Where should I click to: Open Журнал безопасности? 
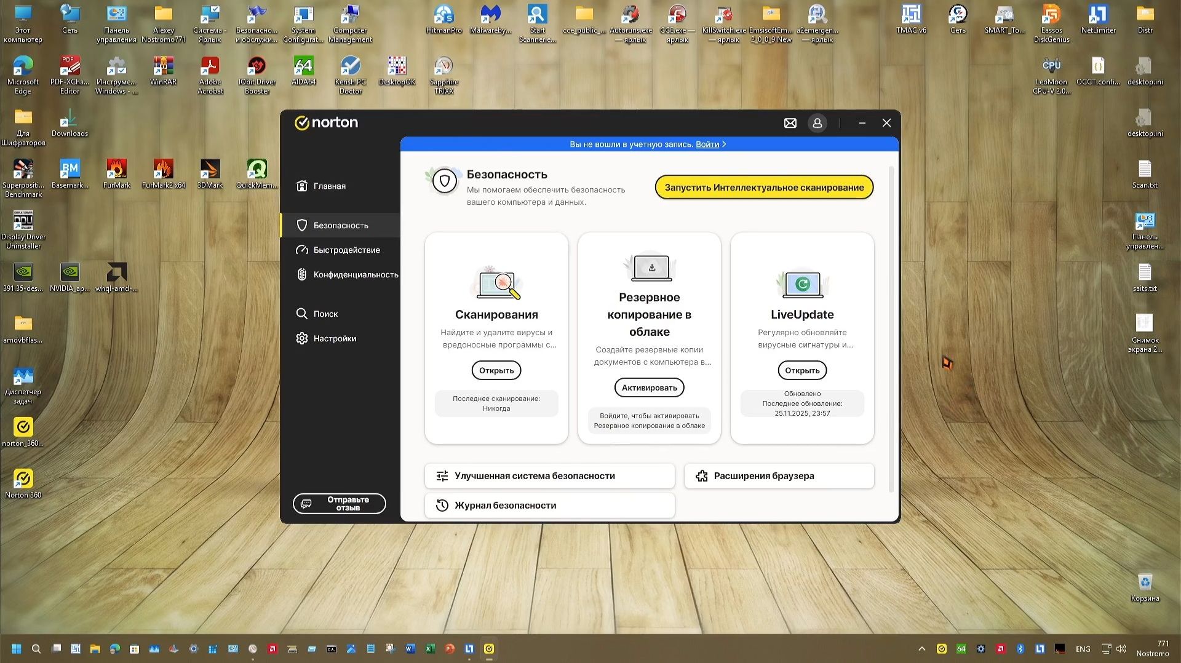[549, 506]
